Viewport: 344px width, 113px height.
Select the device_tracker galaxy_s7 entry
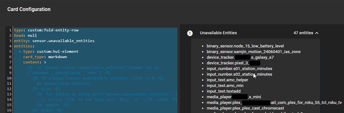point(240,57)
